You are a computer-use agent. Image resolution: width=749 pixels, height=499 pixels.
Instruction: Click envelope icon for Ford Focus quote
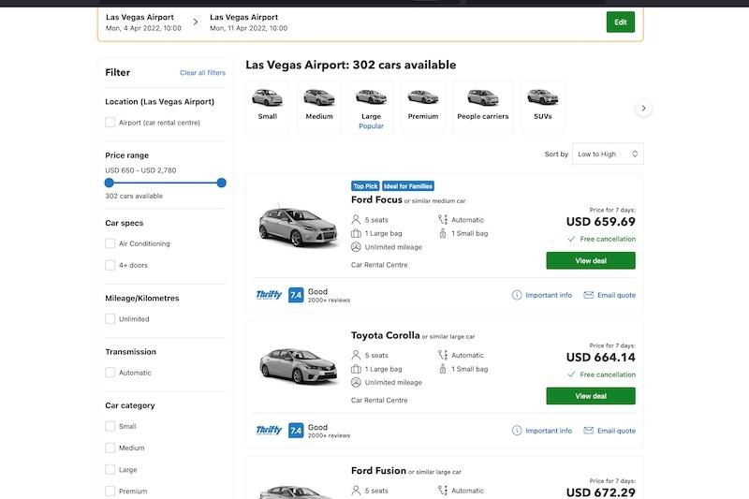(x=589, y=295)
